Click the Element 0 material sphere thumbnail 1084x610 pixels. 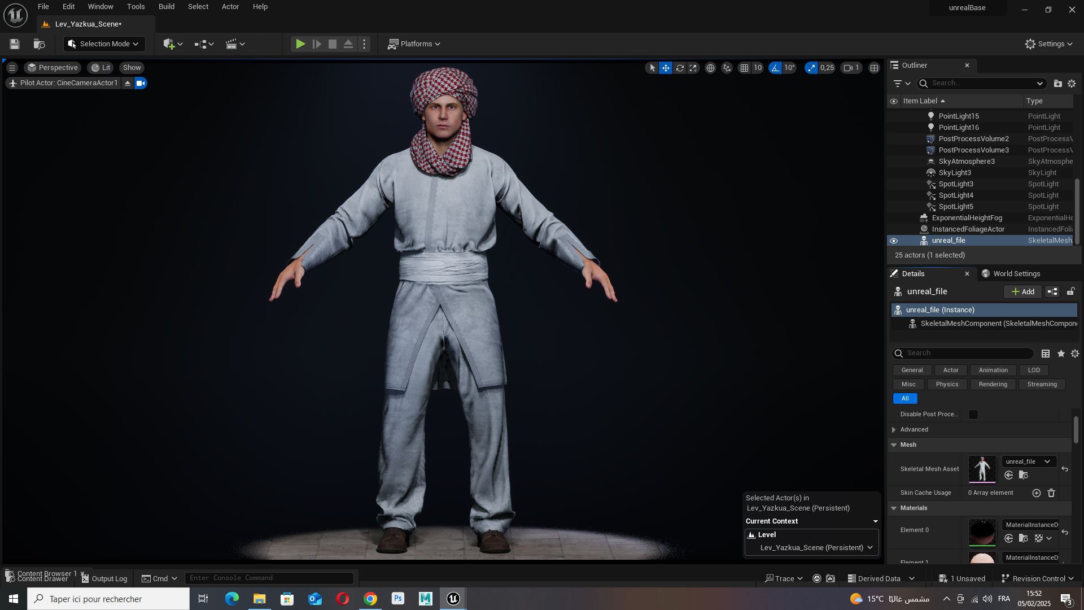pyautogui.click(x=982, y=533)
